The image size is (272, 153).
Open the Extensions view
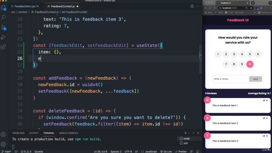point(3,47)
